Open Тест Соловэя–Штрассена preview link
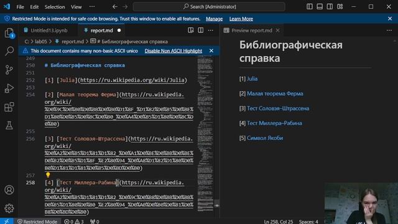Screen dimensions: 398x224 click(278, 108)
